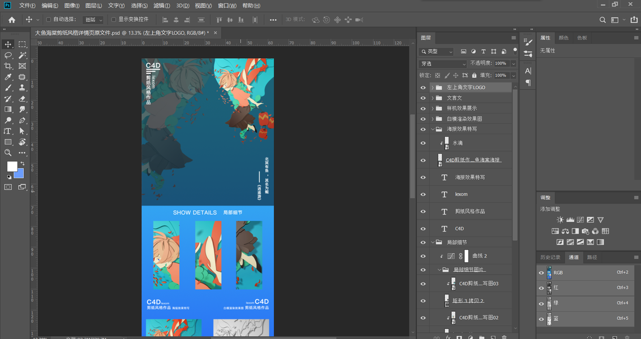Screen dimensions: 641x339
Task: Select the Frame tool
Action: [x=22, y=66]
